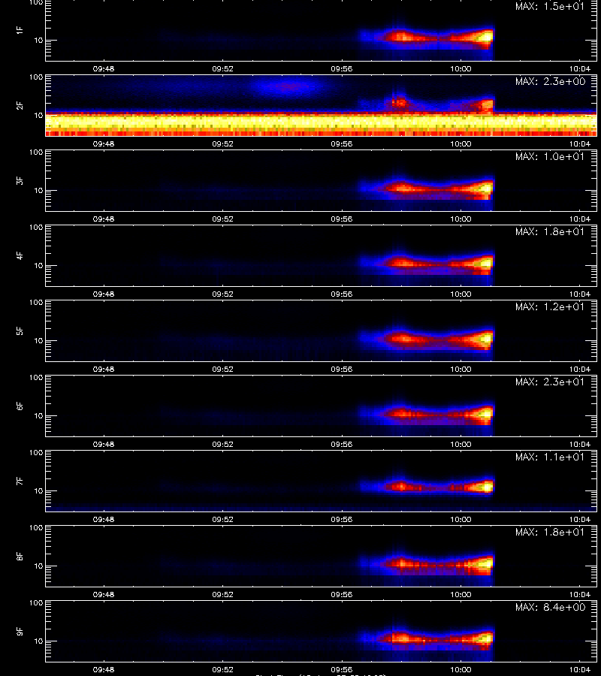Click the '100' y-axis label of panel 2F

[x=36, y=77]
